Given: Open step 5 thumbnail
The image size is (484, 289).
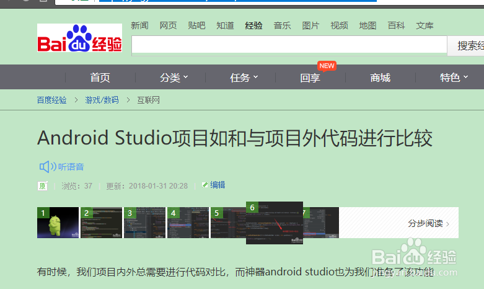Looking at the screenshot, I should tap(229, 223).
